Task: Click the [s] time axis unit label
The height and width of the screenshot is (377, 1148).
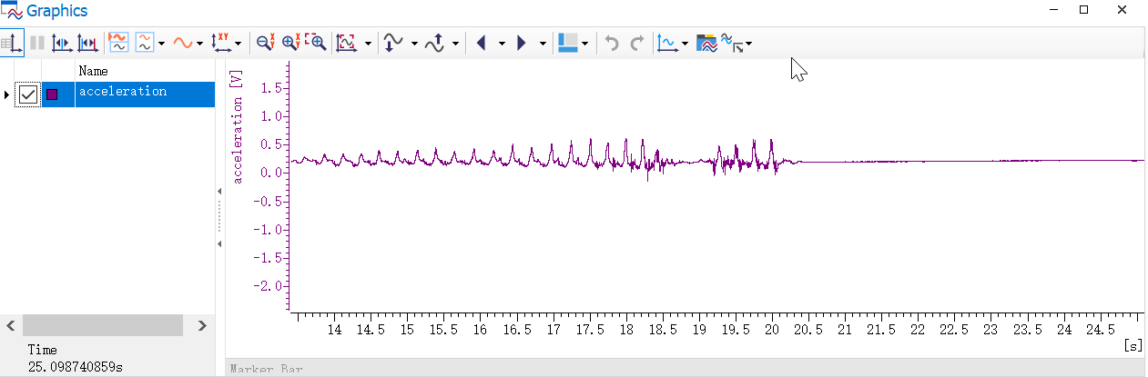Action: pos(1133,345)
